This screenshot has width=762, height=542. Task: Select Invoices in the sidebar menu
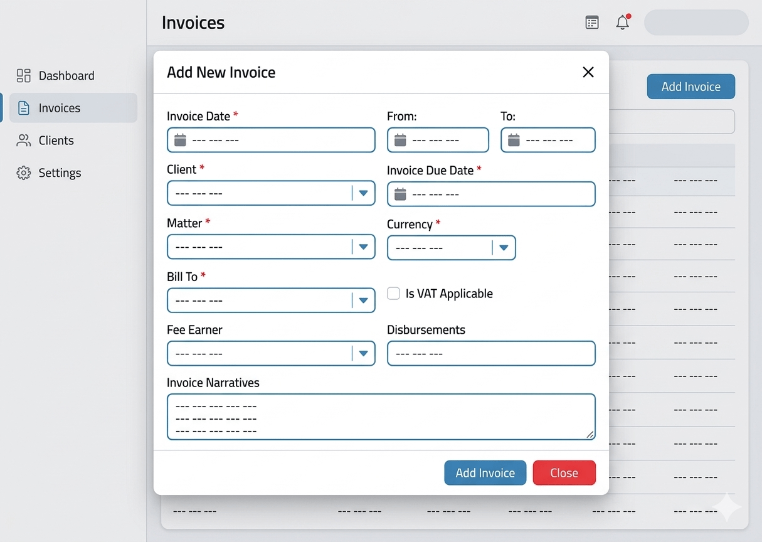pos(59,108)
